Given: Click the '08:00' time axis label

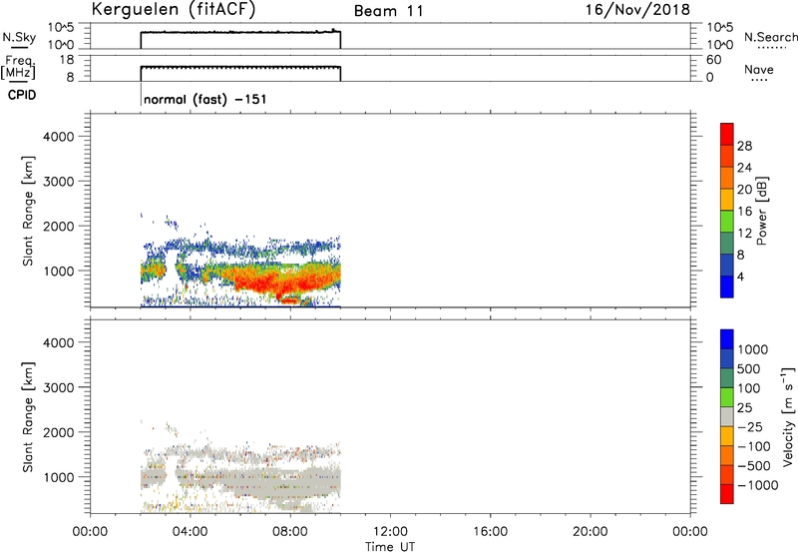Looking at the screenshot, I should click(x=290, y=532).
